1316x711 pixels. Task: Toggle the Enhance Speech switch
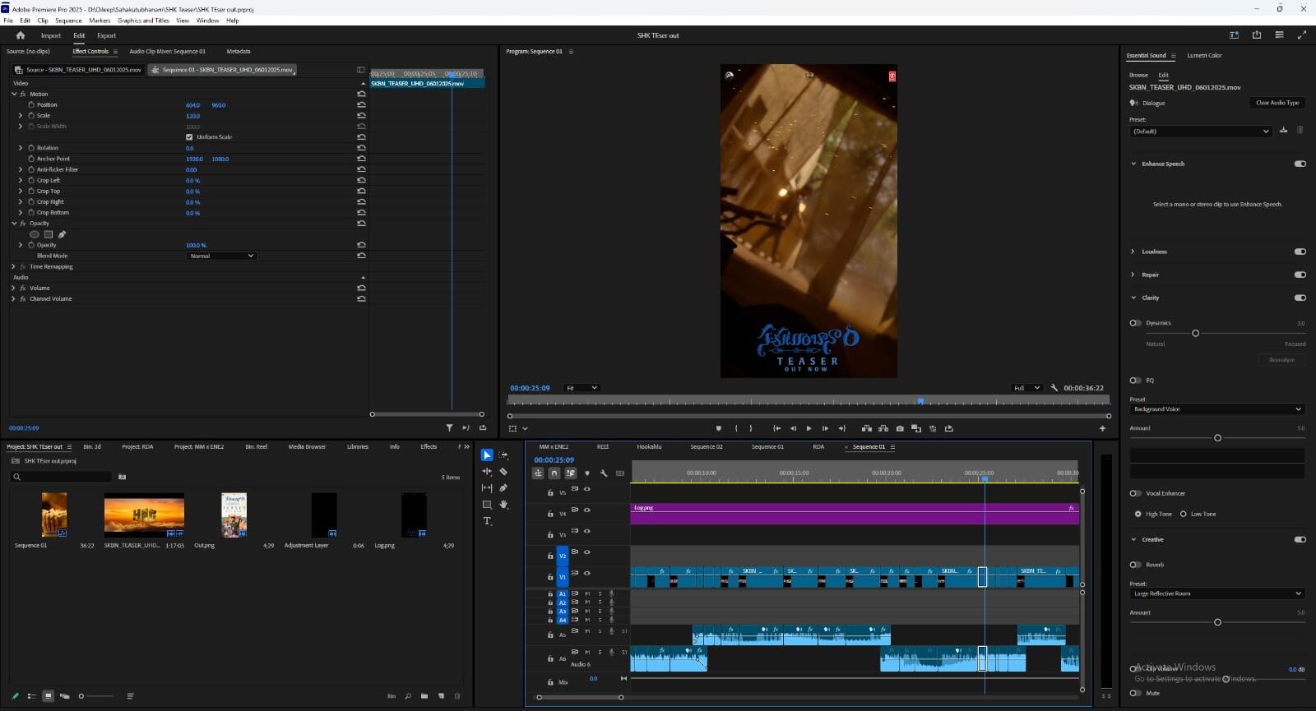coord(1300,164)
